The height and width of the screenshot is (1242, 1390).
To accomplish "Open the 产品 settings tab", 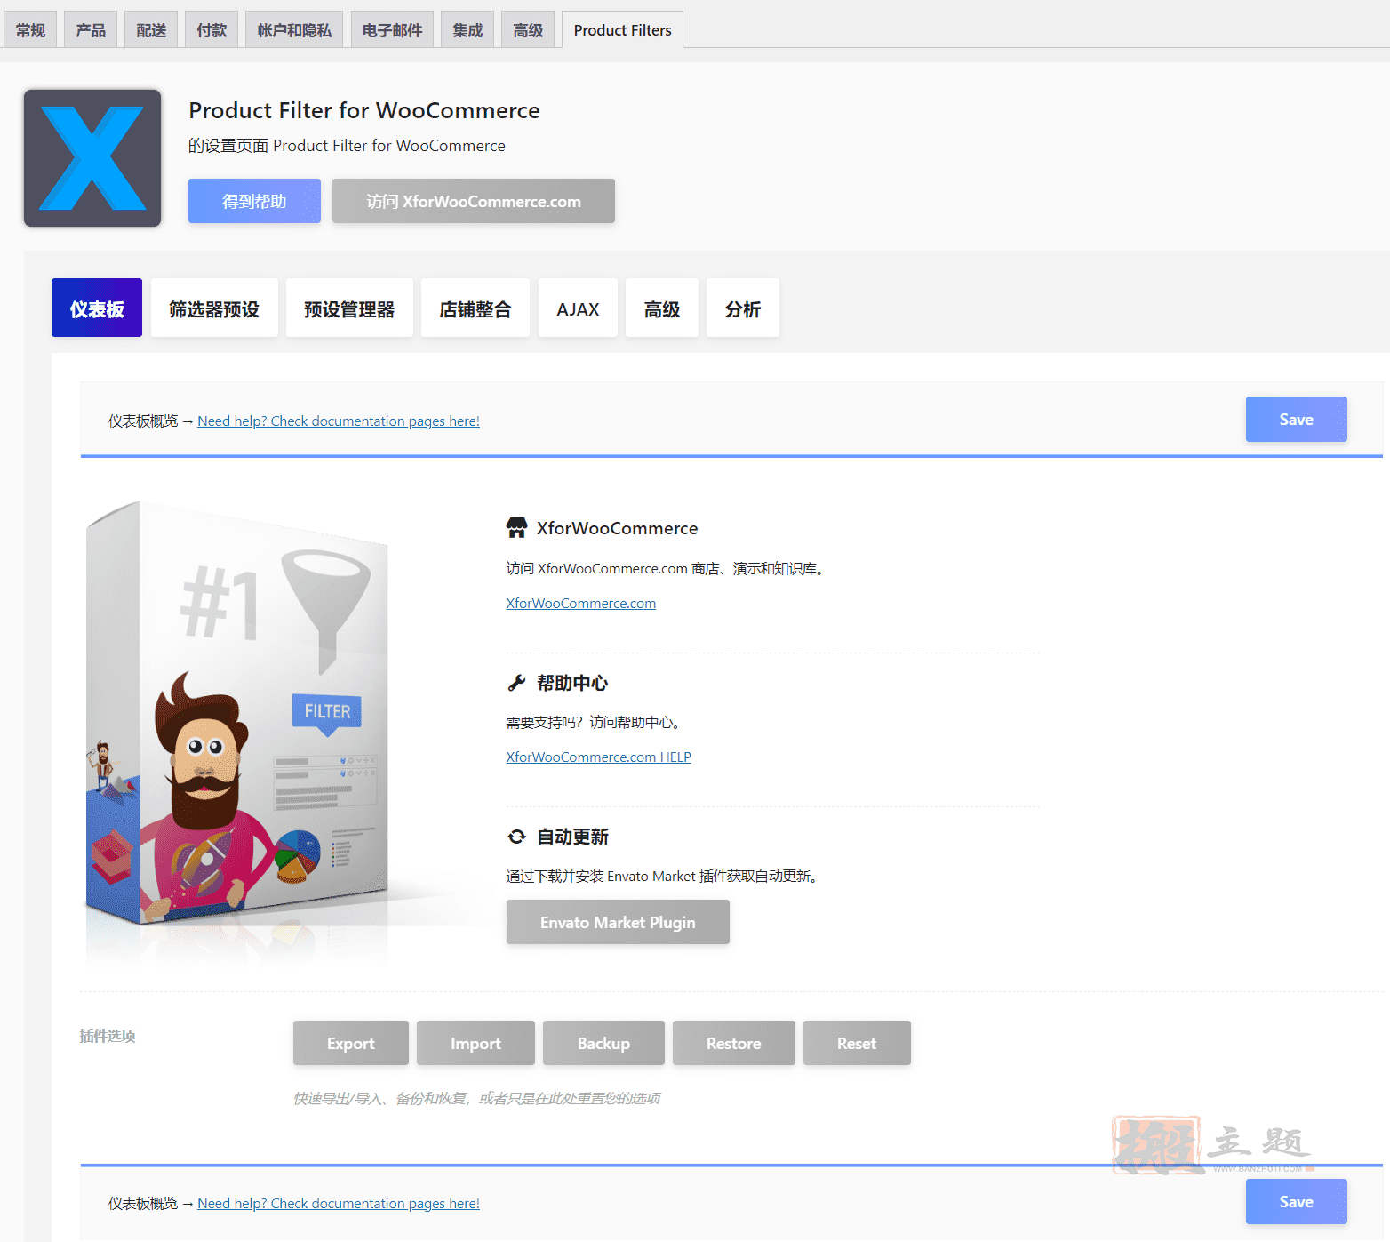I will pos(91,30).
